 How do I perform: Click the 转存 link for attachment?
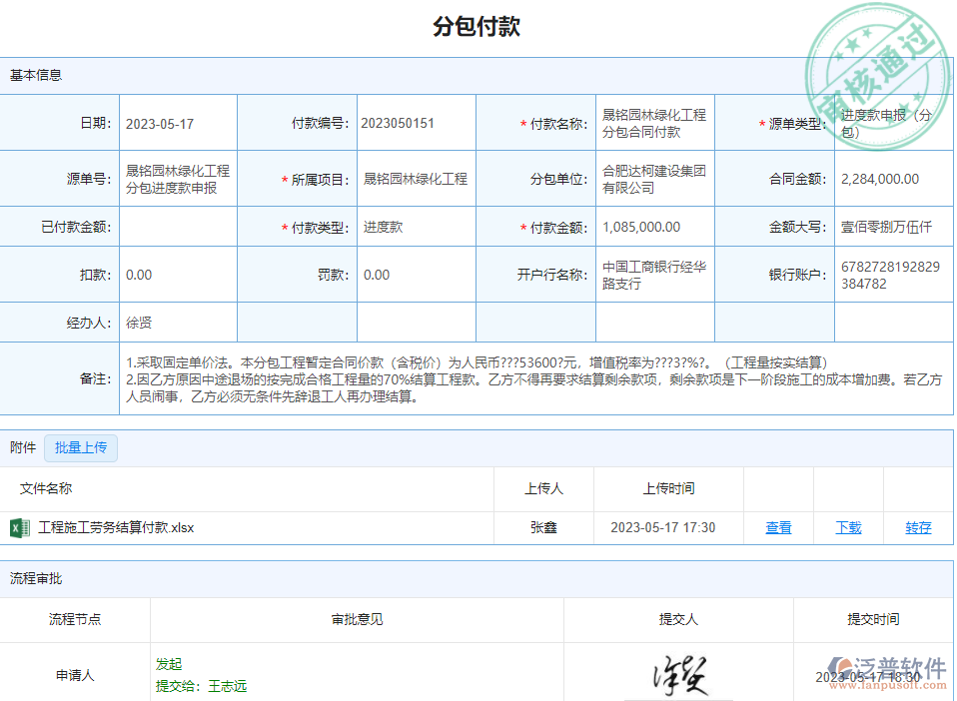(918, 527)
